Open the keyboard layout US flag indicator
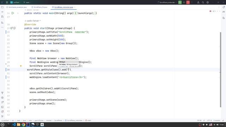 pyautogui.click(x=210, y=125)
